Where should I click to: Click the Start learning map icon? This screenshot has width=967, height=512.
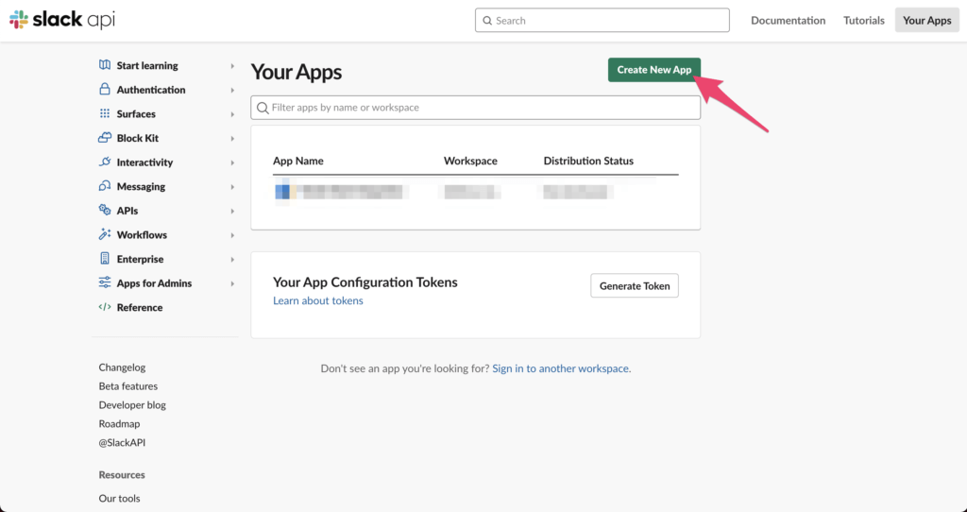click(x=105, y=65)
